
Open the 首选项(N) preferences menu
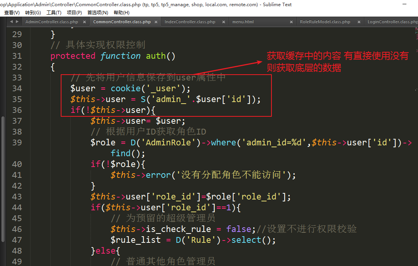pos(97,13)
